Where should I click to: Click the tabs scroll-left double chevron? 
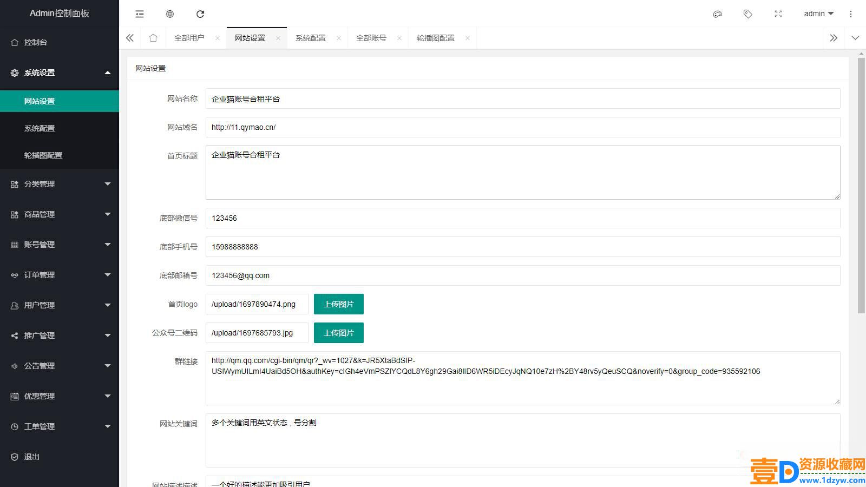pos(130,38)
